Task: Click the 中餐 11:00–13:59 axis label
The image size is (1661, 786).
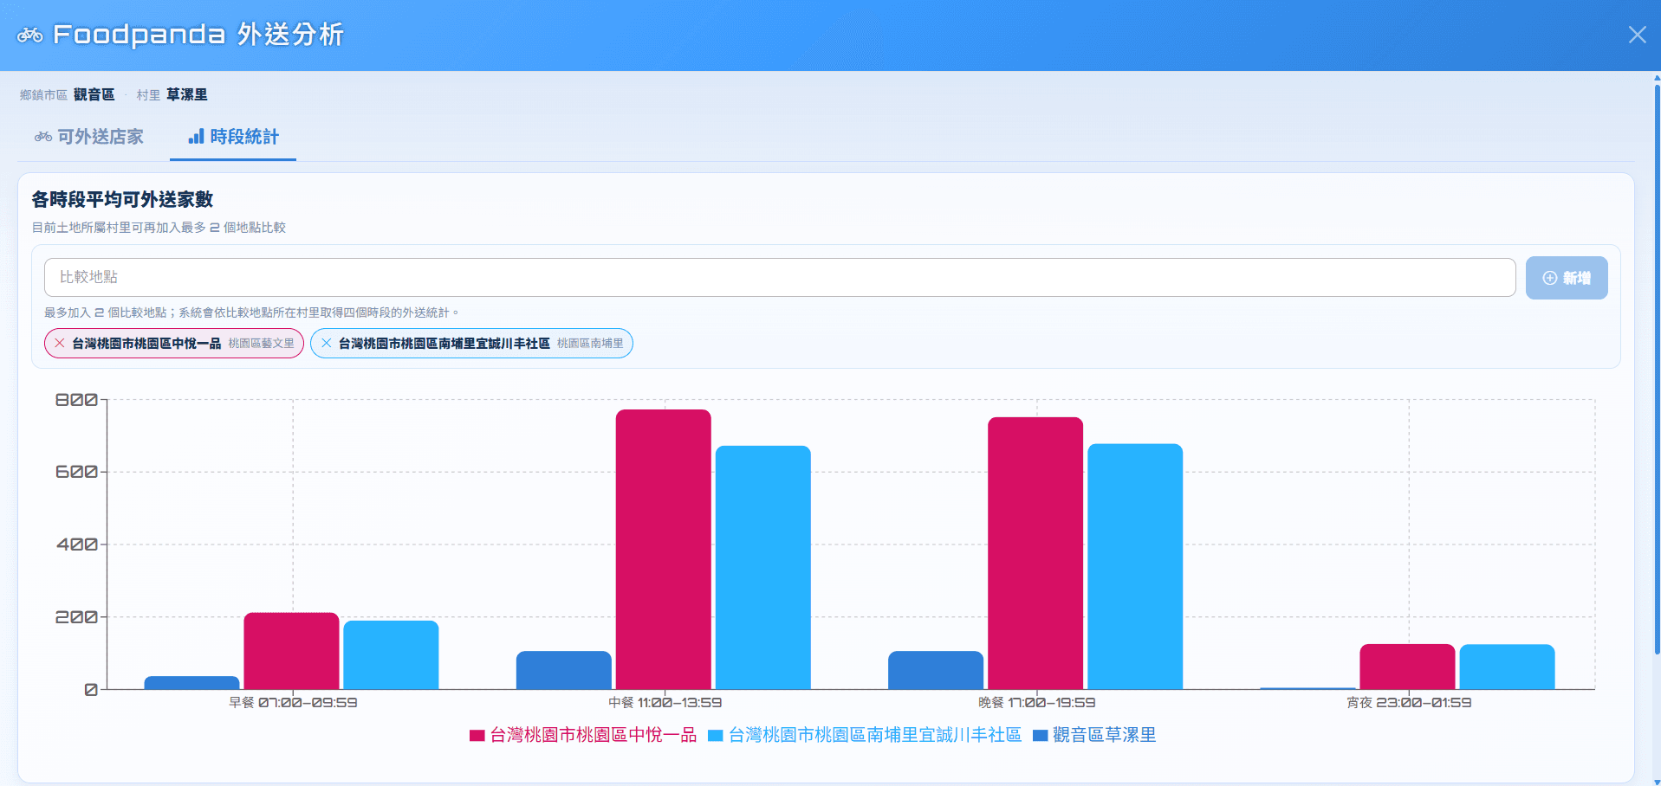Action: pyautogui.click(x=665, y=703)
